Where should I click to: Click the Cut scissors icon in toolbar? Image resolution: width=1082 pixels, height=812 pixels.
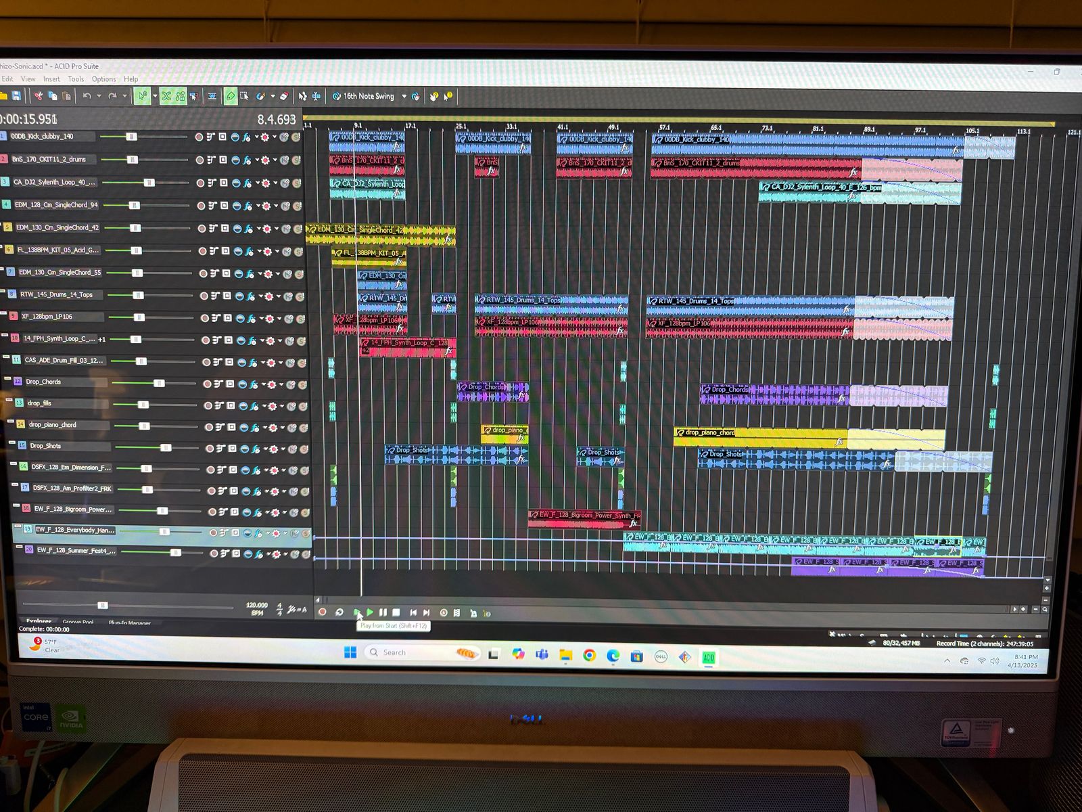click(x=39, y=96)
